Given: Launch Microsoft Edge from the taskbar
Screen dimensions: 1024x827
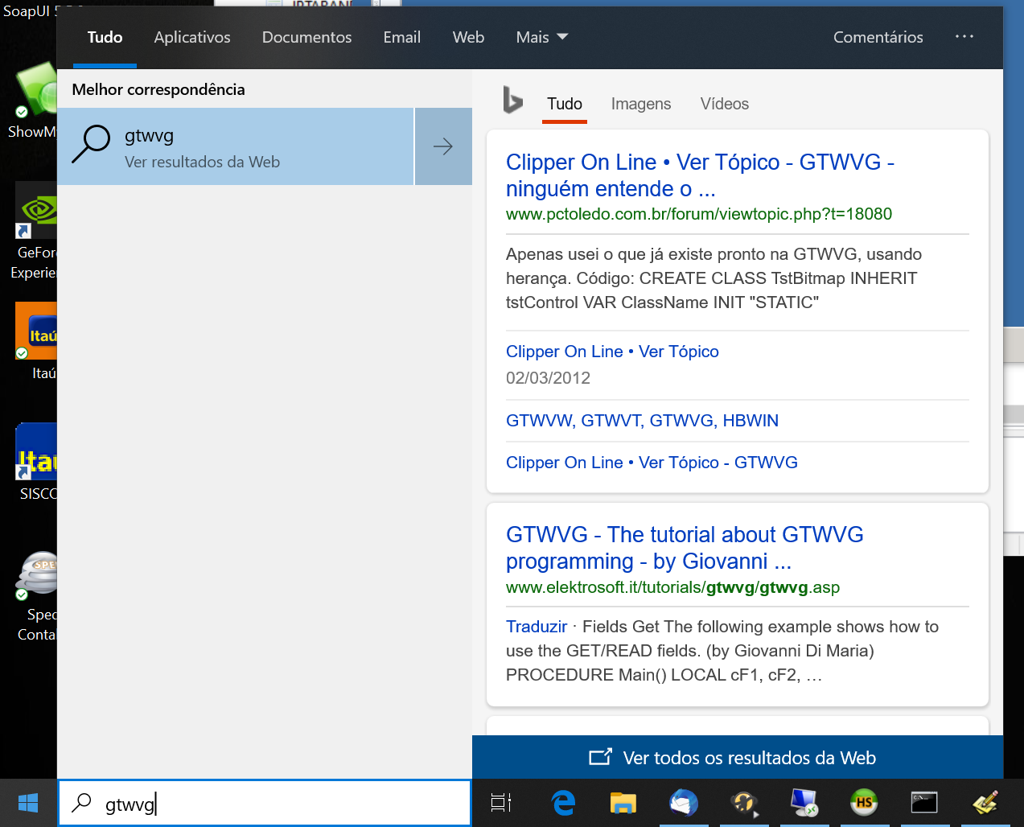Looking at the screenshot, I should pos(563,802).
